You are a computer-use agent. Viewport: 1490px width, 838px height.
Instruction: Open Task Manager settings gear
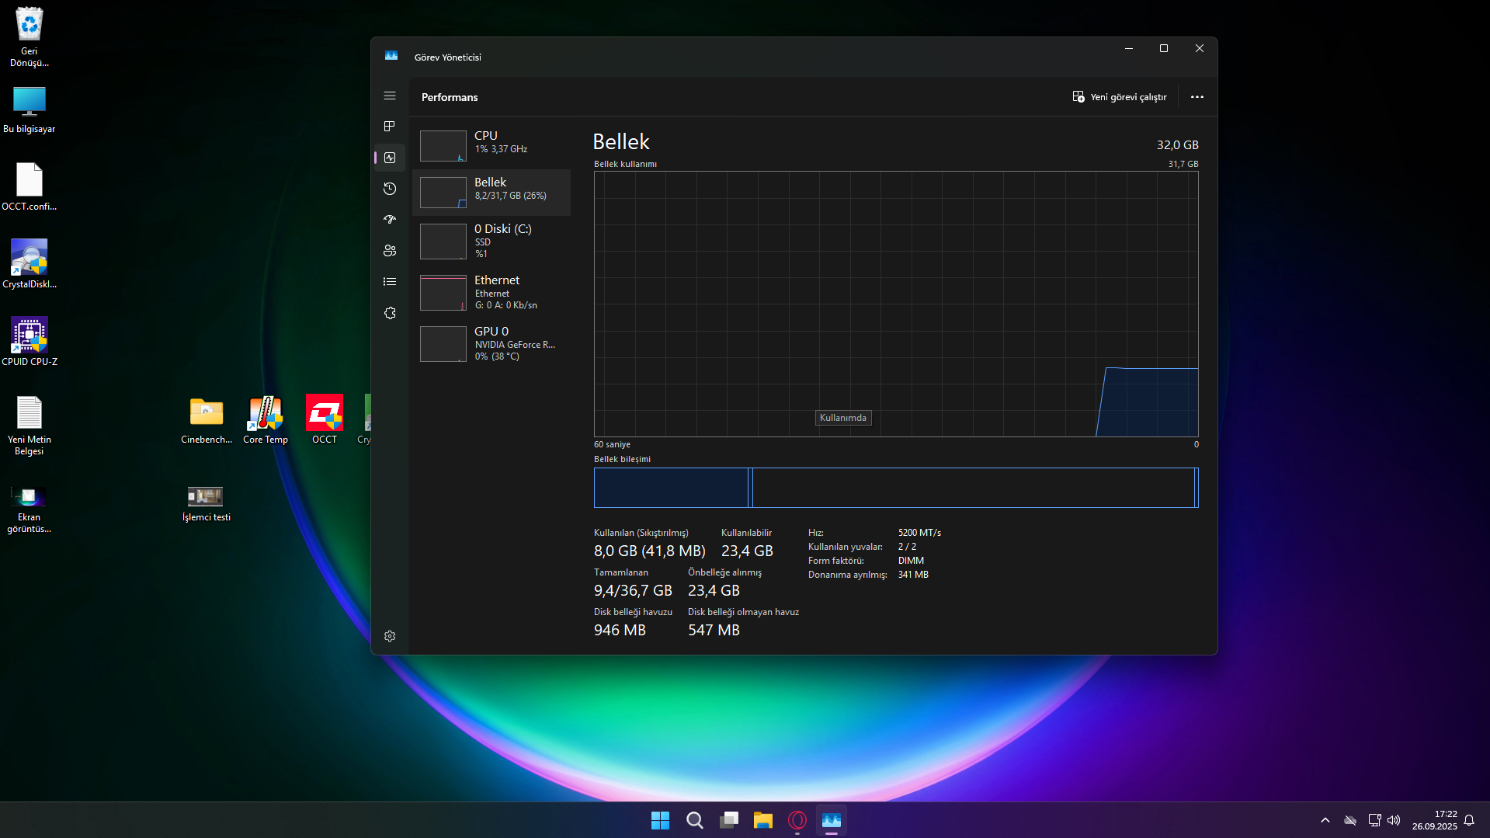point(390,636)
